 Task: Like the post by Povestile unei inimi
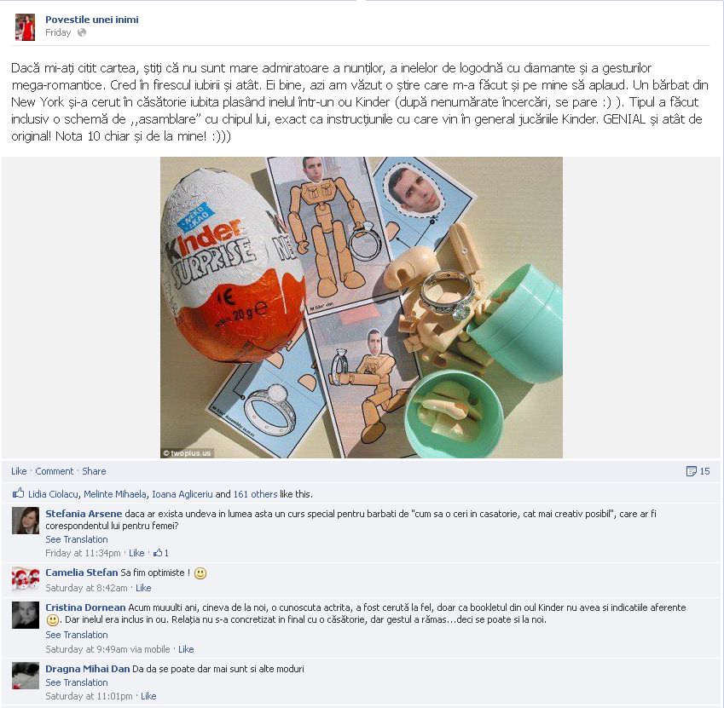pyautogui.click(x=19, y=471)
